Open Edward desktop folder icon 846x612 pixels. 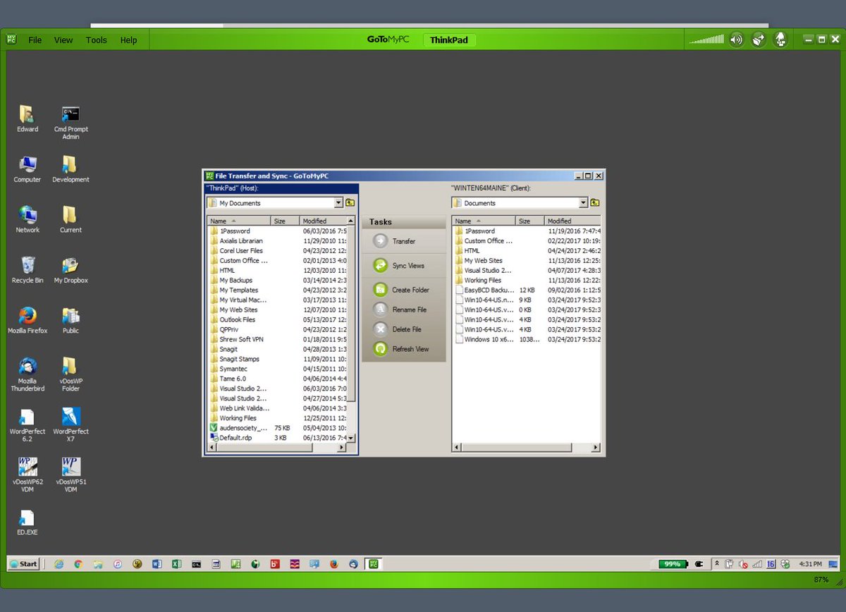click(27, 118)
